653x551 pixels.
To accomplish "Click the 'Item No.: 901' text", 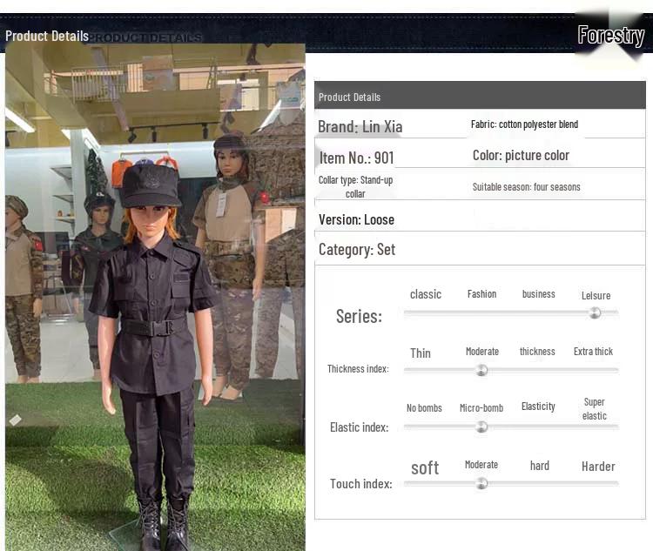I will coord(356,158).
